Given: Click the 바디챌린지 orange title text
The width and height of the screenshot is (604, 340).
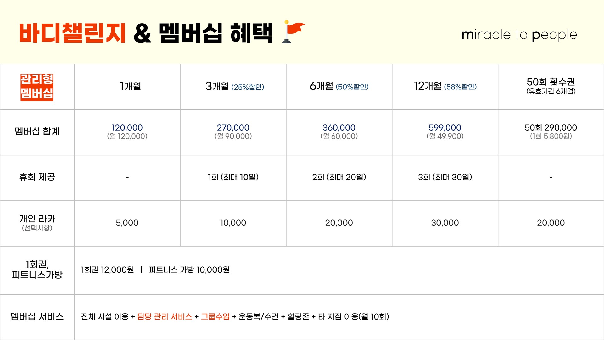Looking at the screenshot, I should click(72, 33).
